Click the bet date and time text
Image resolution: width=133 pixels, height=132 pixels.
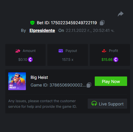[x=90, y=30]
